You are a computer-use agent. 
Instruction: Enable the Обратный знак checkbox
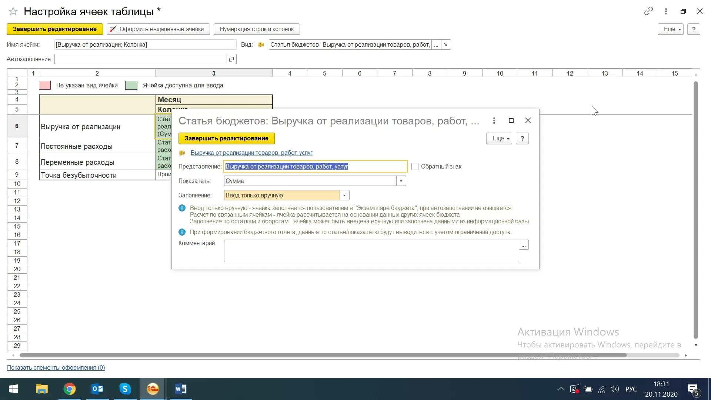pos(415,167)
